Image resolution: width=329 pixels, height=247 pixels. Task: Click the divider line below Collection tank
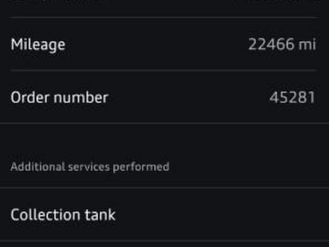(x=164, y=241)
